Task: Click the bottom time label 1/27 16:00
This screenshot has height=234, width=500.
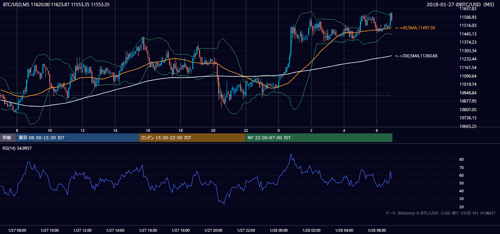Action: point(148,230)
